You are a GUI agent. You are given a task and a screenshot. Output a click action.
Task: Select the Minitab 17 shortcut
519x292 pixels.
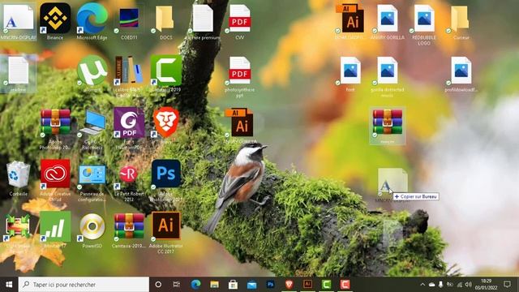(55, 230)
